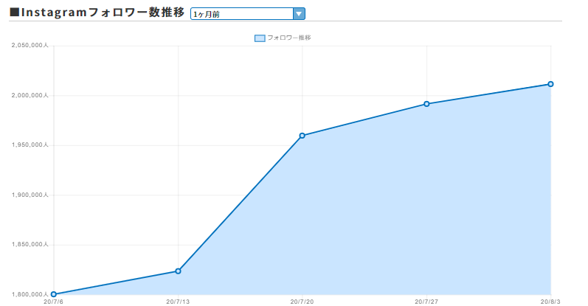Click the 20/8/3 date label
The image size is (588, 306).
click(x=550, y=302)
